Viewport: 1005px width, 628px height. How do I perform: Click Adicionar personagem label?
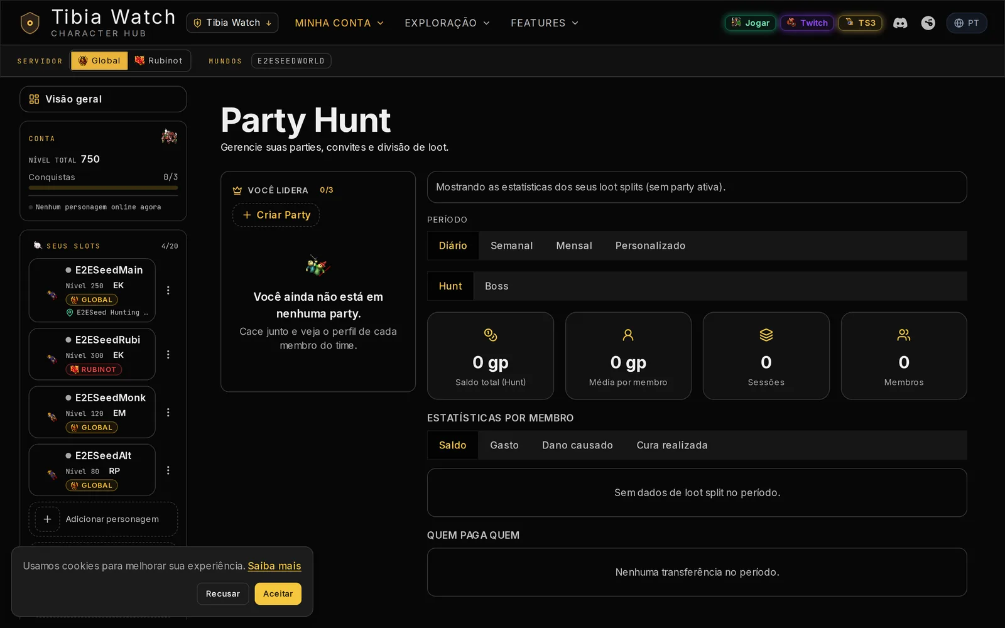tap(112, 519)
